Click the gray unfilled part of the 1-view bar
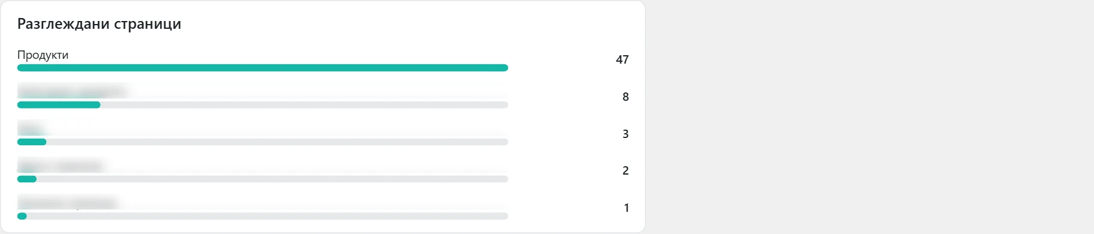Viewport: 1094px width, 234px height. [268, 216]
